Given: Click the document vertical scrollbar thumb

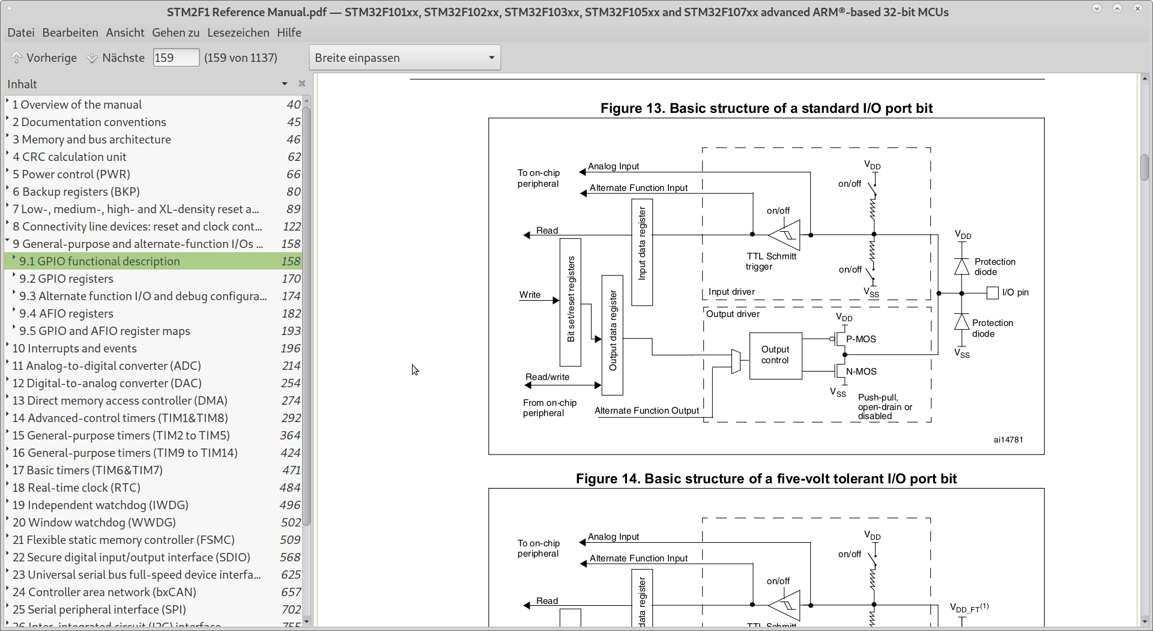Looking at the screenshot, I should click(1145, 168).
